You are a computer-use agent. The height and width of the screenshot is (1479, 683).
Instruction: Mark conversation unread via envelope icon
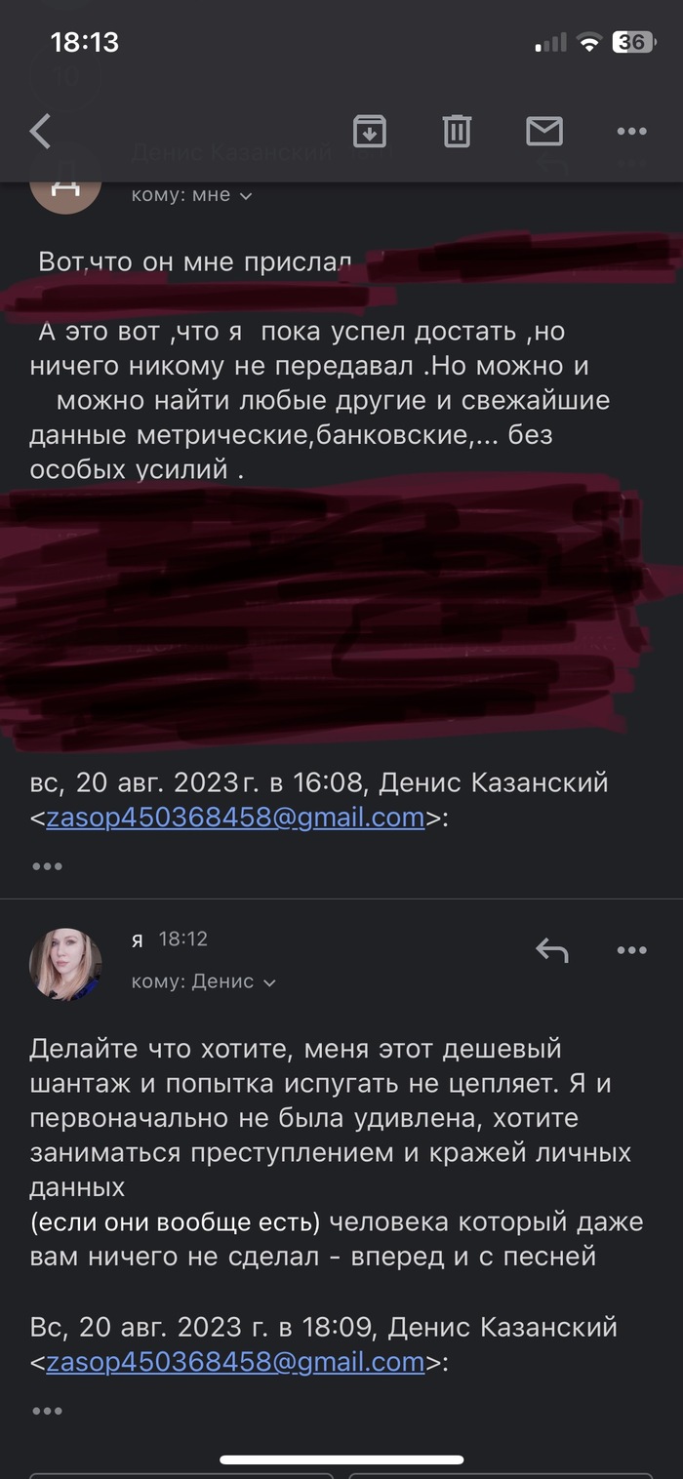[544, 131]
